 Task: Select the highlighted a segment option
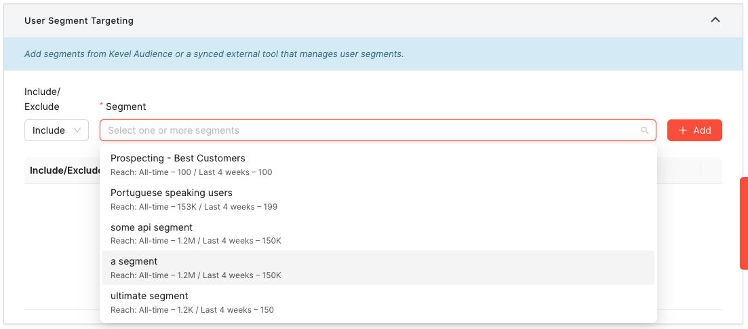pos(378,268)
